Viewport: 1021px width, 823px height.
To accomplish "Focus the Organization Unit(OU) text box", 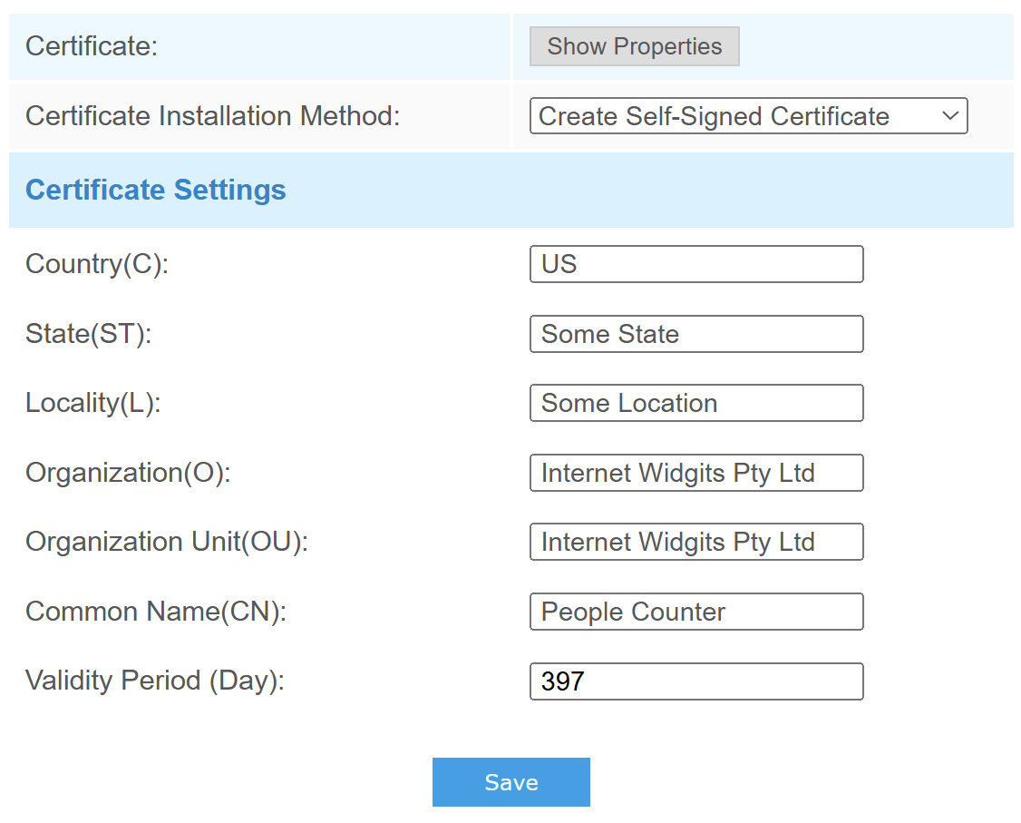I will coord(695,542).
